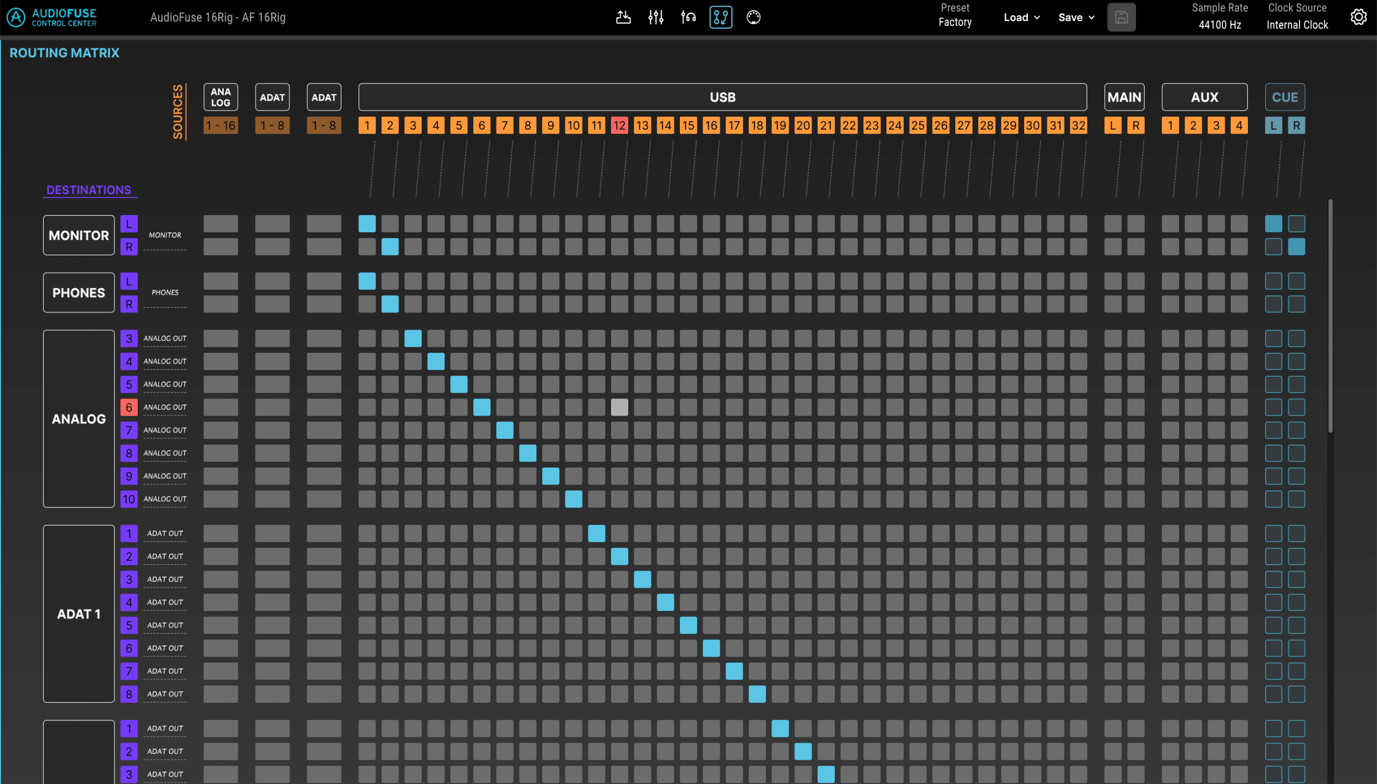Click the MONITOR destination group button
Image resolution: width=1377 pixels, height=784 pixels.
[x=79, y=236]
